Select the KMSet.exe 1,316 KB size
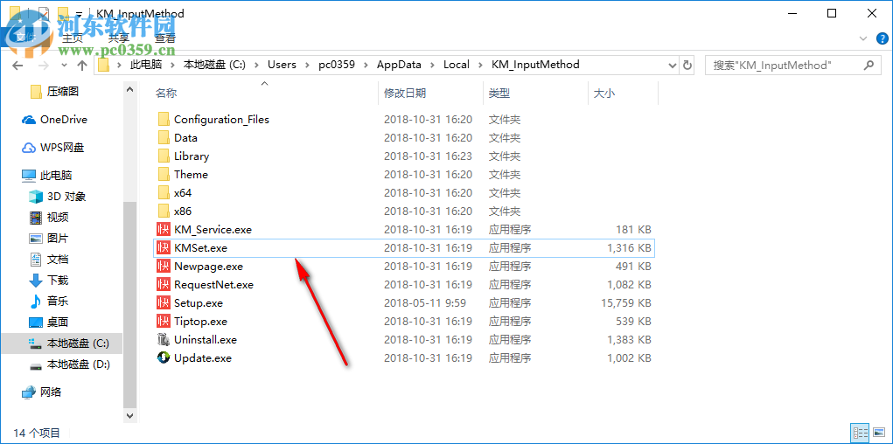 pyautogui.click(x=630, y=248)
